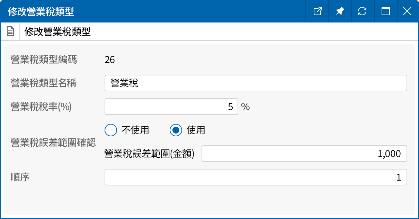Click the tax rate field showing 5

tap(171, 106)
